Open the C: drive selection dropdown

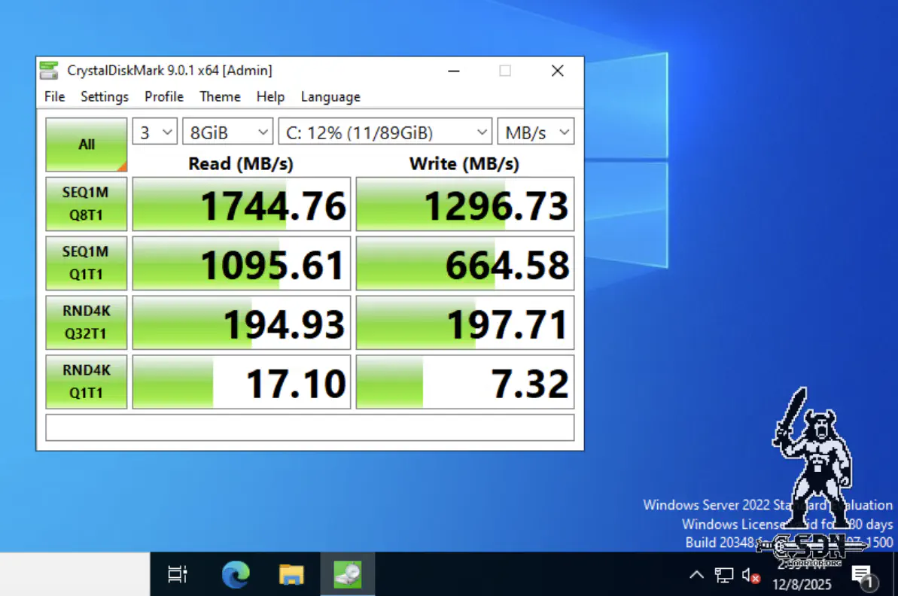coord(385,132)
